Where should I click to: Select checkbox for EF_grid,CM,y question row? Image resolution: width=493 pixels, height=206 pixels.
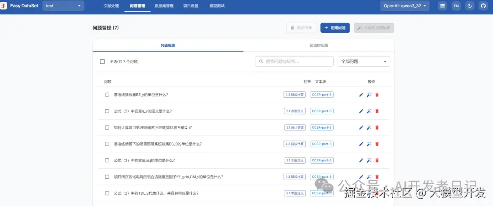click(x=107, y=176)
